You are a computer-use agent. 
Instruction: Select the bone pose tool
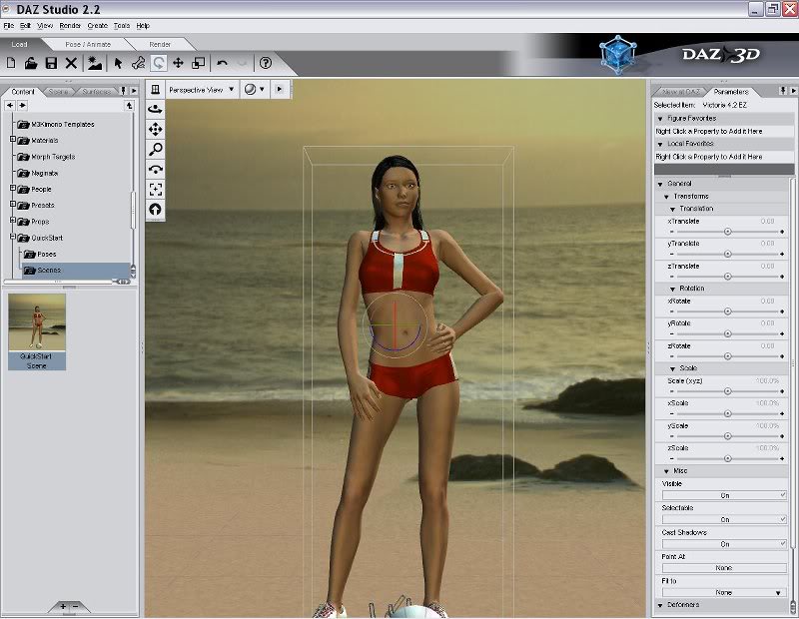[x=138, y=63]
